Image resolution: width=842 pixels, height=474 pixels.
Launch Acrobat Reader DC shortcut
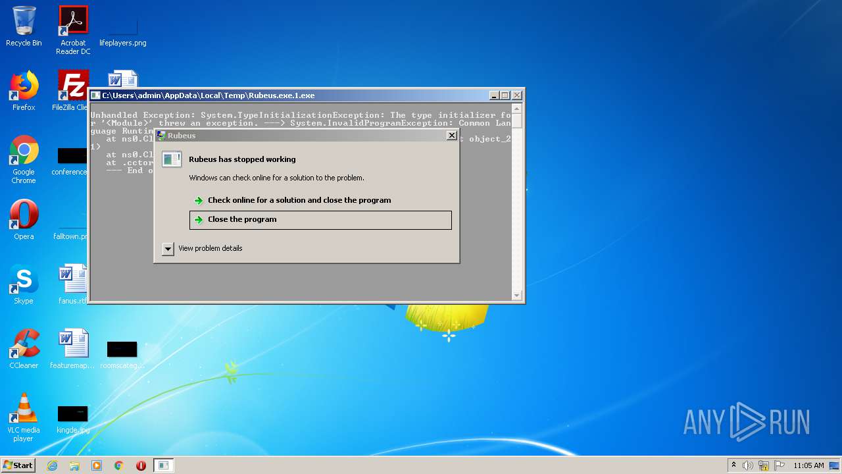point(73,30)
